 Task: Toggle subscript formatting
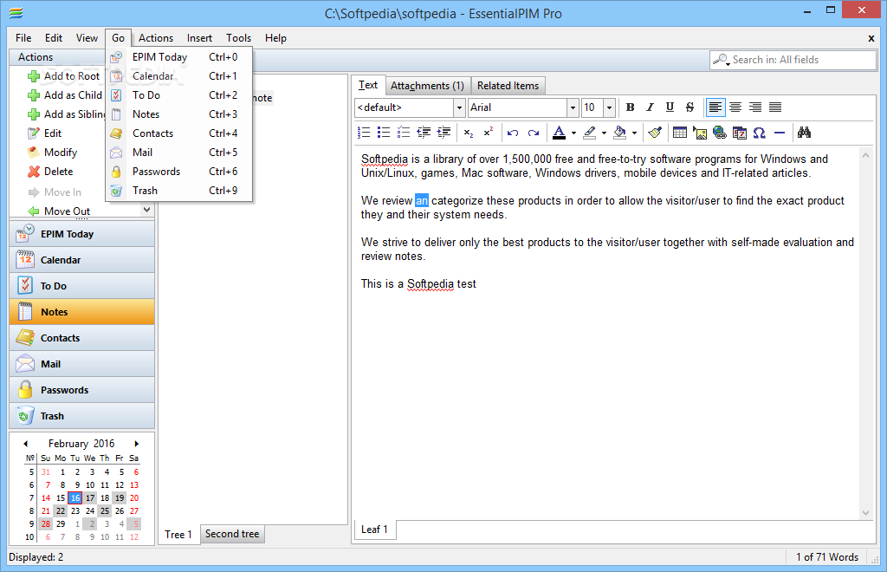click(469, 133)
